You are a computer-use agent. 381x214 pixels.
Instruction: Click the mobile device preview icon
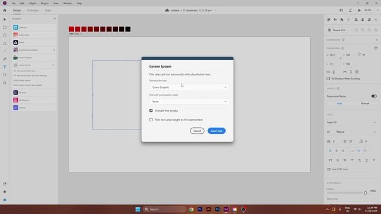350,11
